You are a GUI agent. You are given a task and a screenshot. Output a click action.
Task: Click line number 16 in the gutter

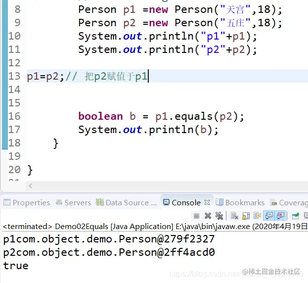(14, 116)
